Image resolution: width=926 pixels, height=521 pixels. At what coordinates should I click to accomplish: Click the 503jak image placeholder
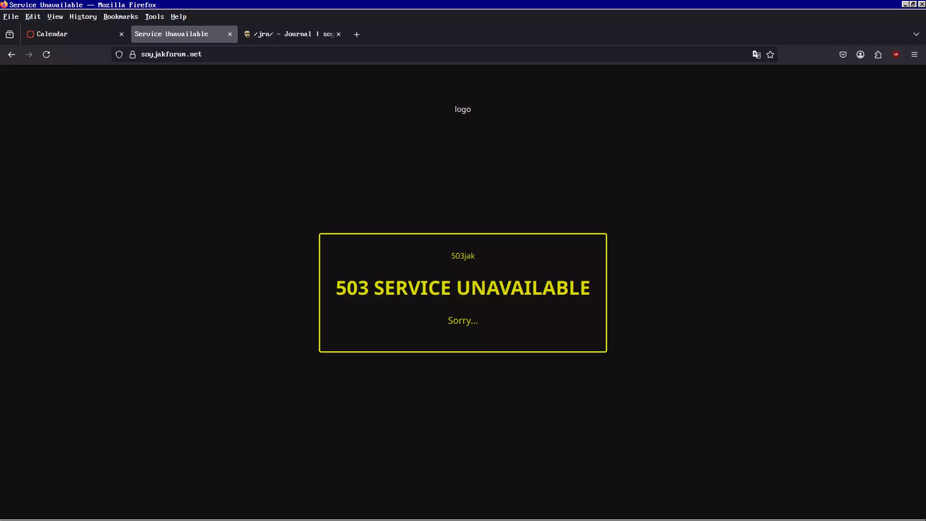click(x=463, y=256)
